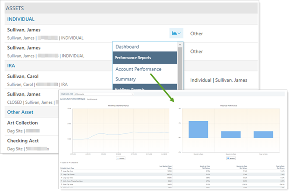
Task: Click the Quarter to Date bar
Action: pos(231,134)
